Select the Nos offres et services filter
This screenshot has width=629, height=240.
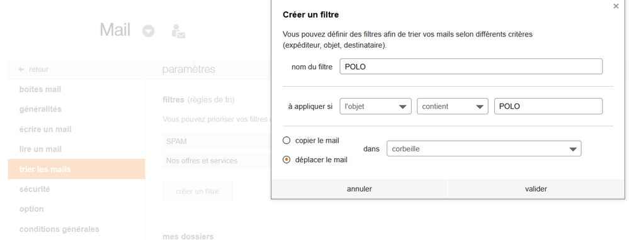(x=217, y=161)
